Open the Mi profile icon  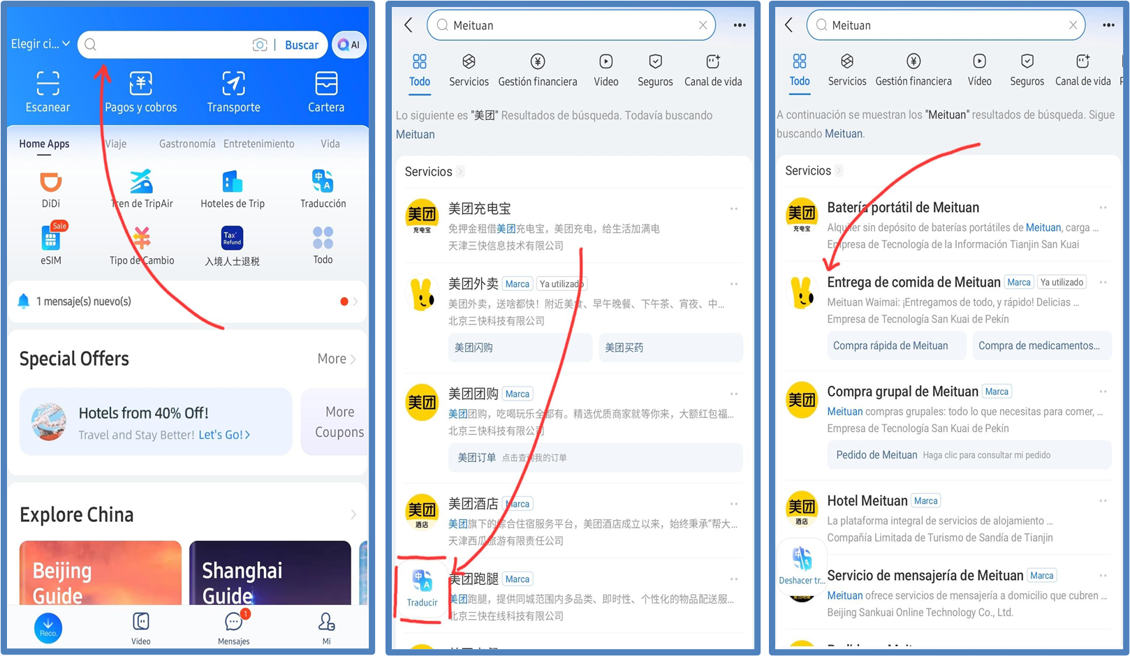[x=326, y=629]
